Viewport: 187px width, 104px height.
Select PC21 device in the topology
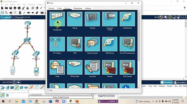12,70
